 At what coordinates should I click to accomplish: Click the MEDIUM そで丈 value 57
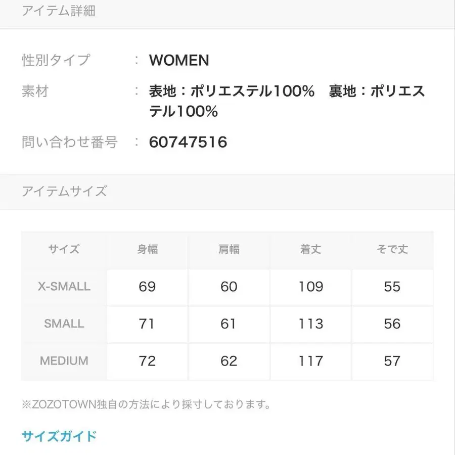(x=392, y=361)
